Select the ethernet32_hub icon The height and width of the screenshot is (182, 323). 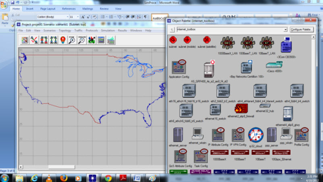coord(265,106)
